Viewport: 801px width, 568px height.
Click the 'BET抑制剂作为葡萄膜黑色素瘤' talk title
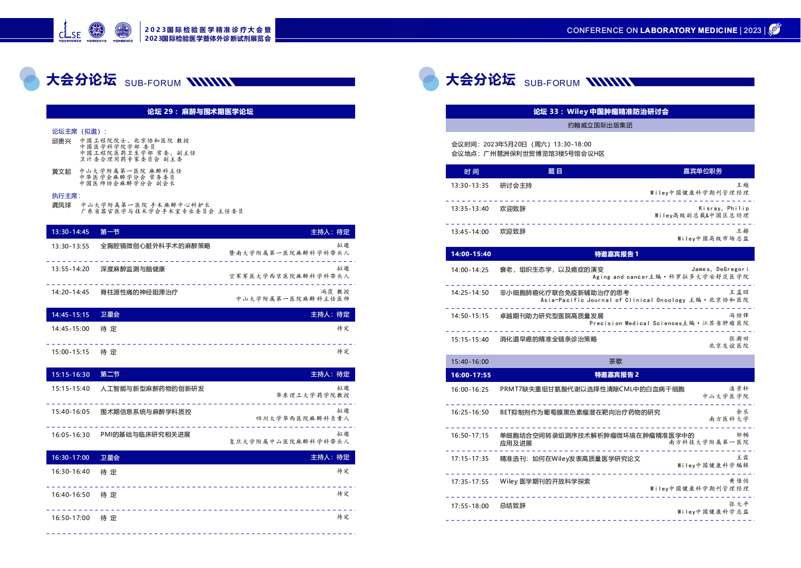click(580, 412)
